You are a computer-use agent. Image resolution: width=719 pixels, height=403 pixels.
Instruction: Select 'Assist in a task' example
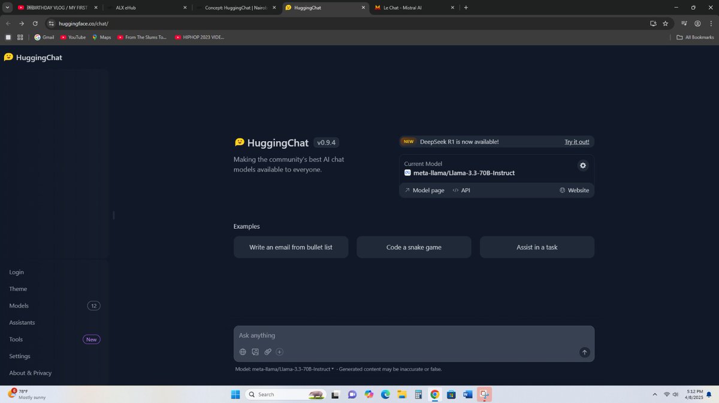point(537,247)
